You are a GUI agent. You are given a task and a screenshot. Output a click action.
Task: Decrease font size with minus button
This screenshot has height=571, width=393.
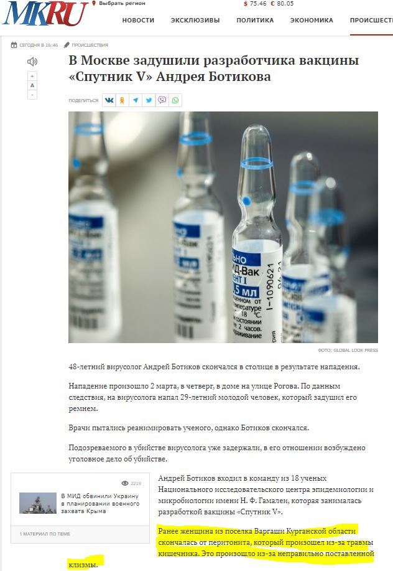pyautogui.click(x=32, y=95)
